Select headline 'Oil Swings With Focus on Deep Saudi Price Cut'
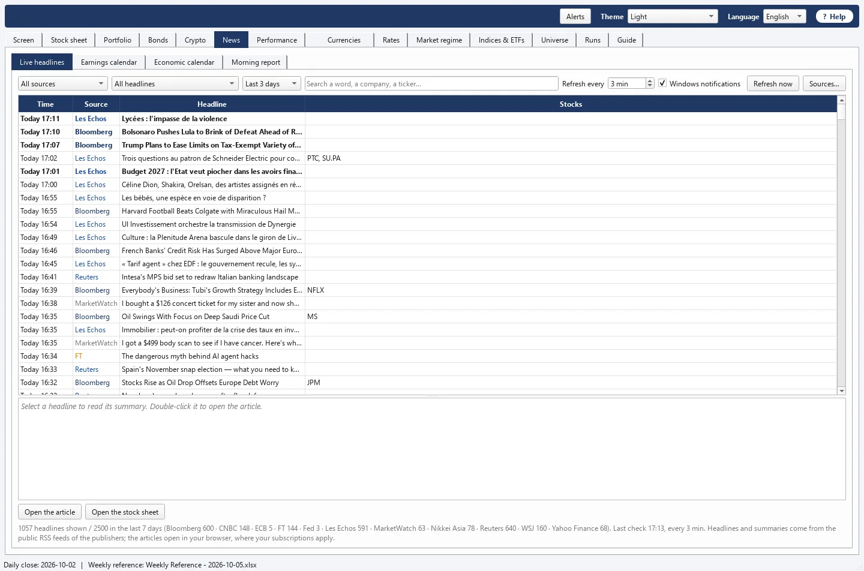Viewport: 864px width, 571px height. tap(212, 317)
